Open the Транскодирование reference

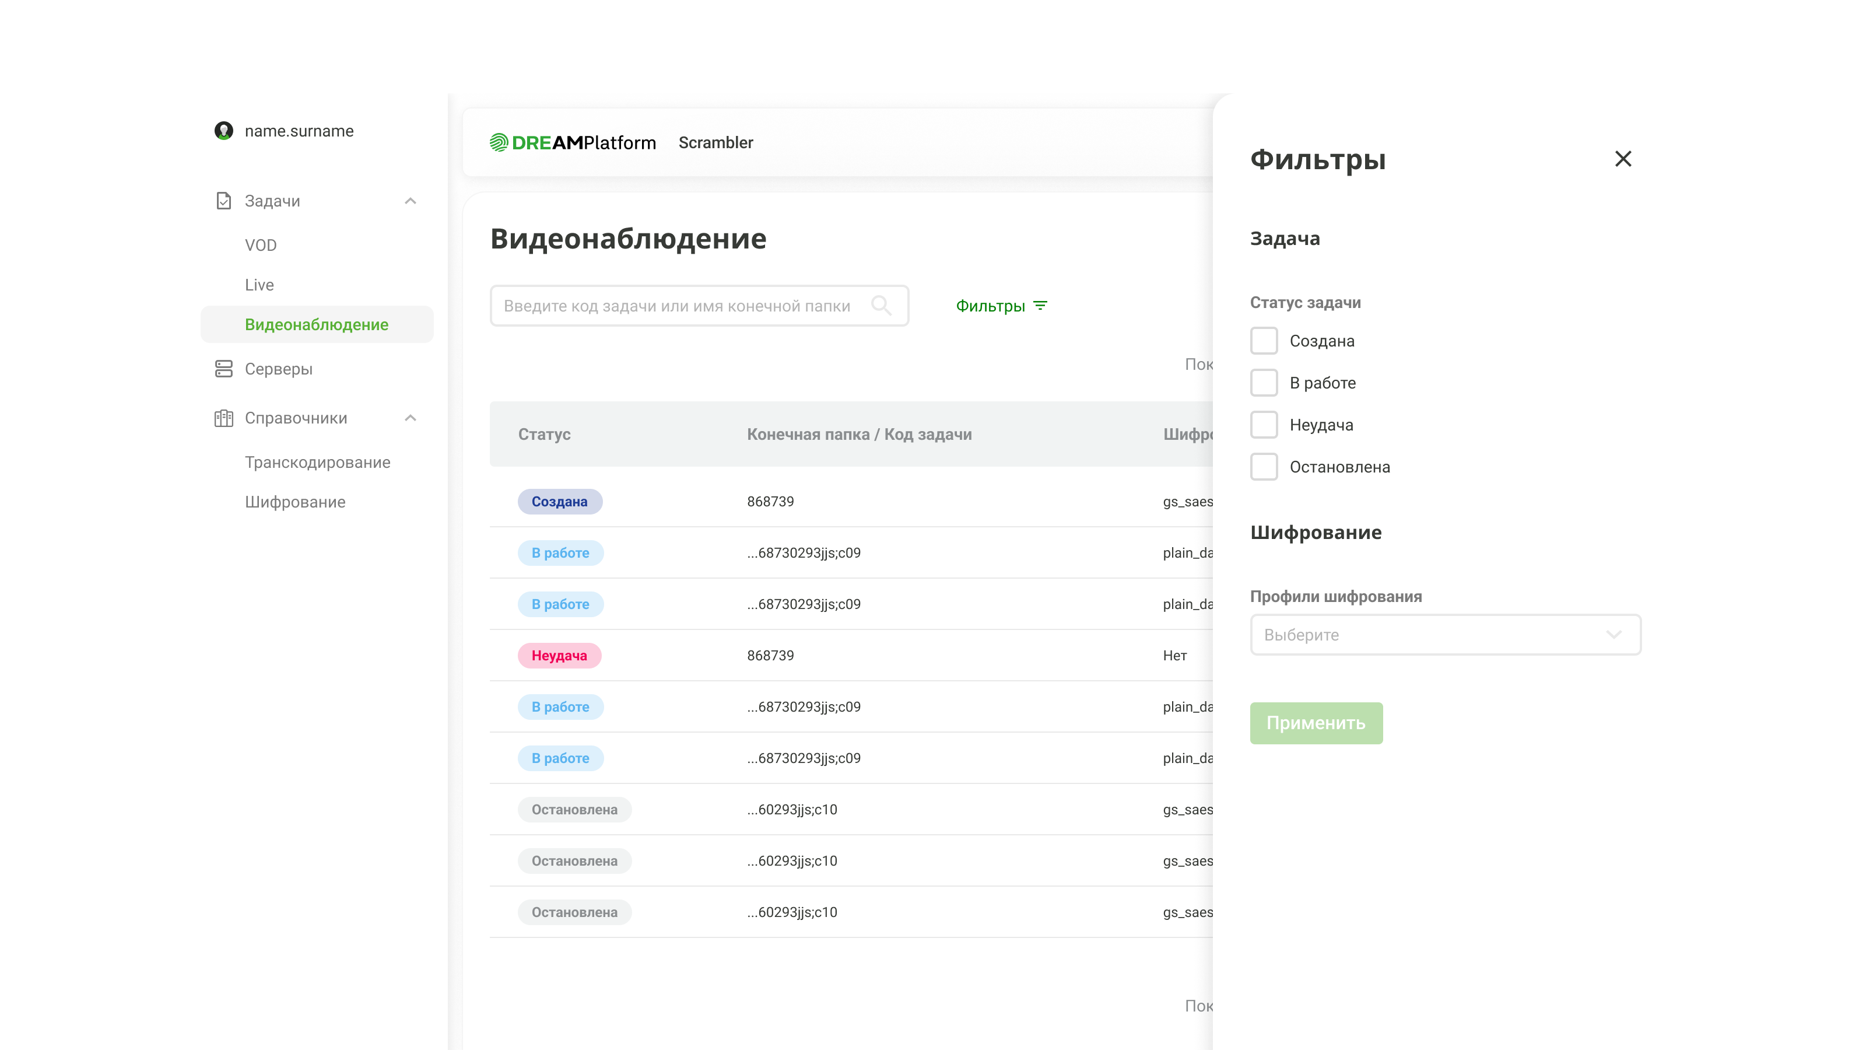pos(317,463)
